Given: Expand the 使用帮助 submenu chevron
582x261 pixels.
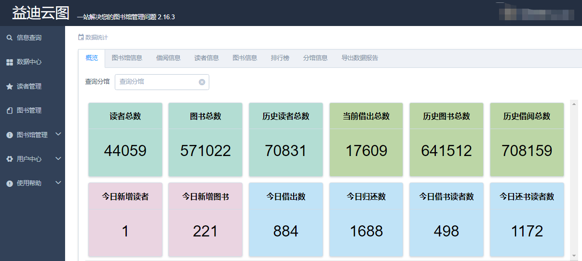Looking at the screenshot, I should (x=58, y=183).
